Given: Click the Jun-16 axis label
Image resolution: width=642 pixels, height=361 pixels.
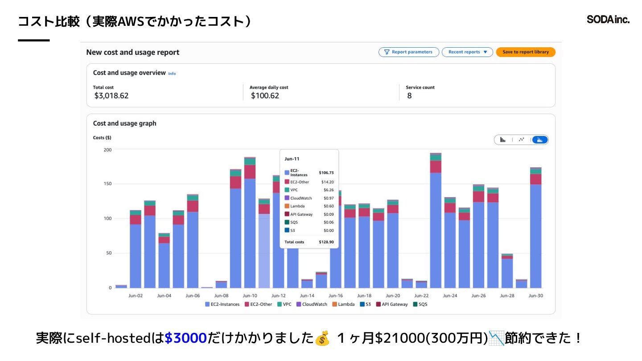Looking at the screenshot, I should [336, 295].
